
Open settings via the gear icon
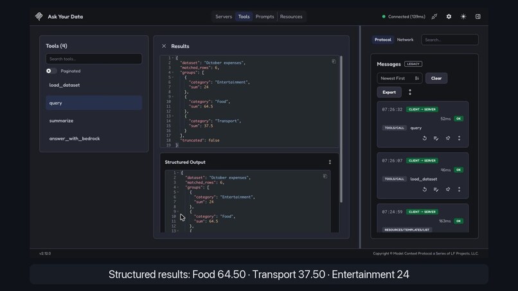(x=449, y=17)
